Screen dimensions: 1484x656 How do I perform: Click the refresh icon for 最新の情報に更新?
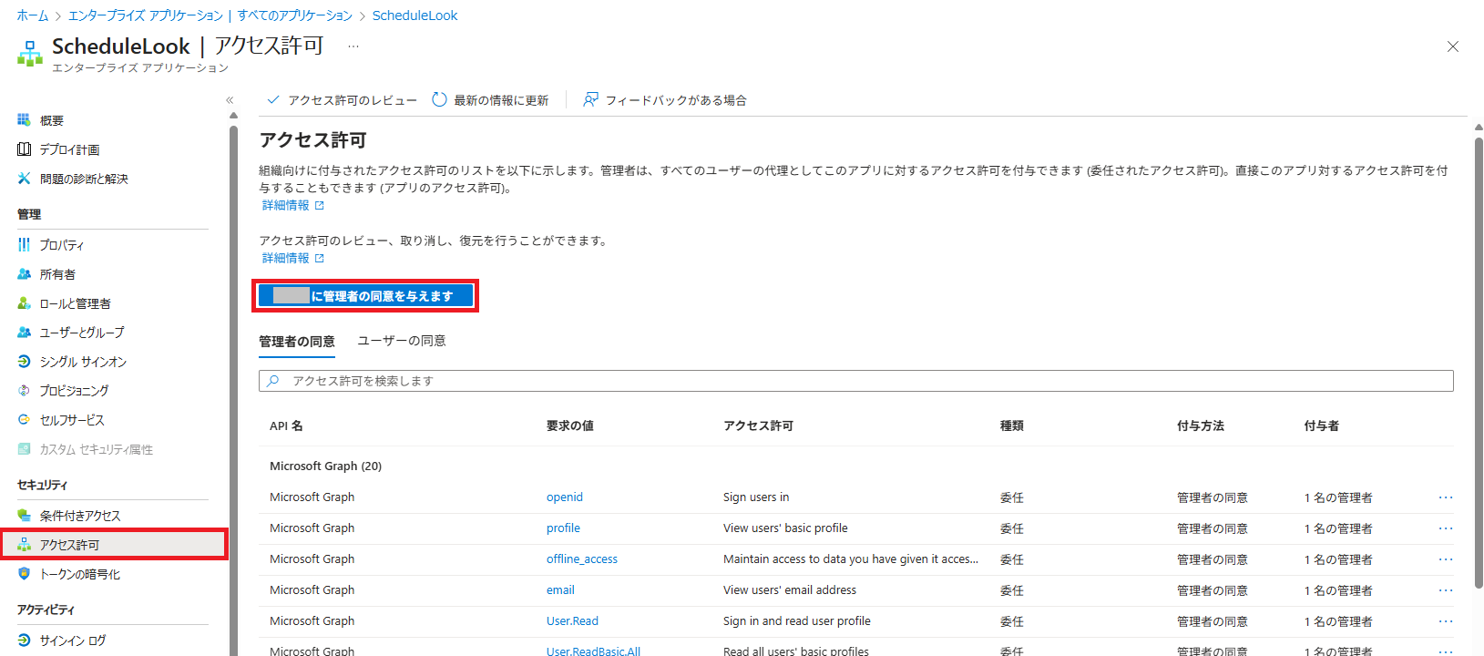pyautogui.click(x=439, y=99)
